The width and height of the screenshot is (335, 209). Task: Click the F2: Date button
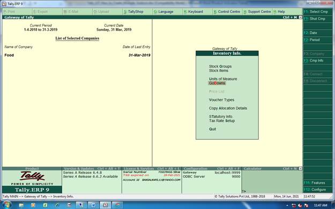318,33
